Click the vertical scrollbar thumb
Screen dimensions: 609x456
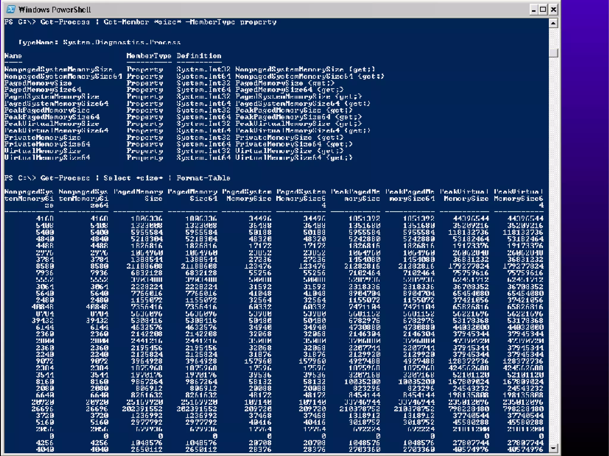(x=553, y=53)
